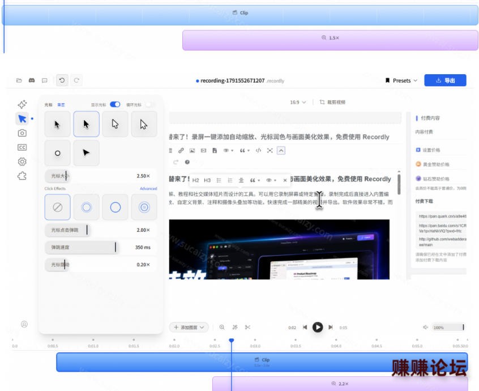Open project folder icon in top bar
The height and width of the screenshot is (391, 479).
19,80
